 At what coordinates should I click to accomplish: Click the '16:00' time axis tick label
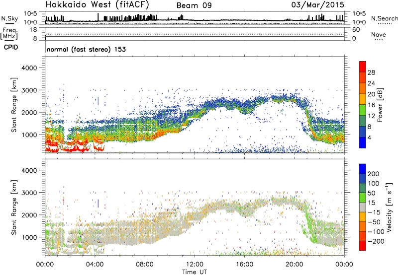point(244,265)
